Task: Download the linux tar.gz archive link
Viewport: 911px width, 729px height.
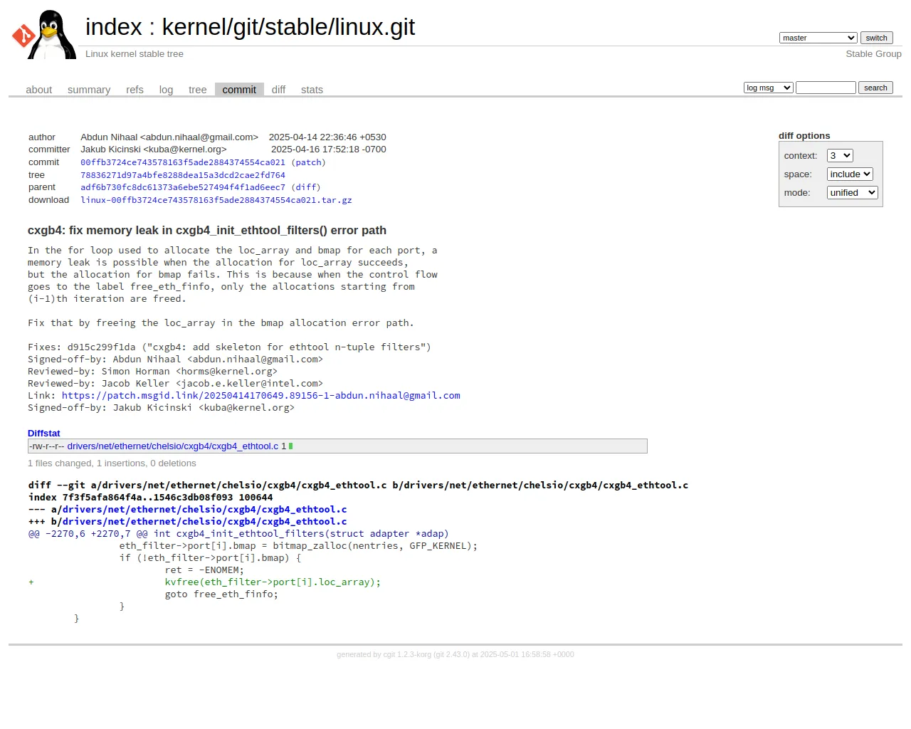Action: coord(216,200)
